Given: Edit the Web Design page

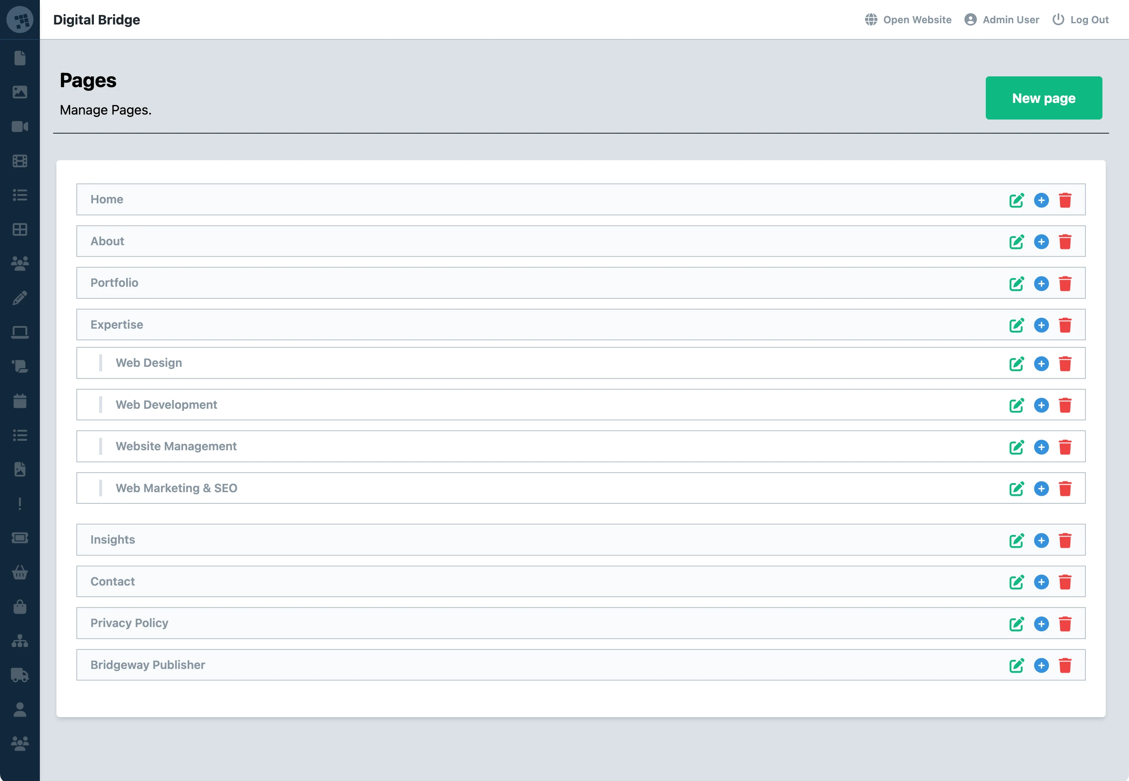Looking at the screenshot, I should point(1017,364).
